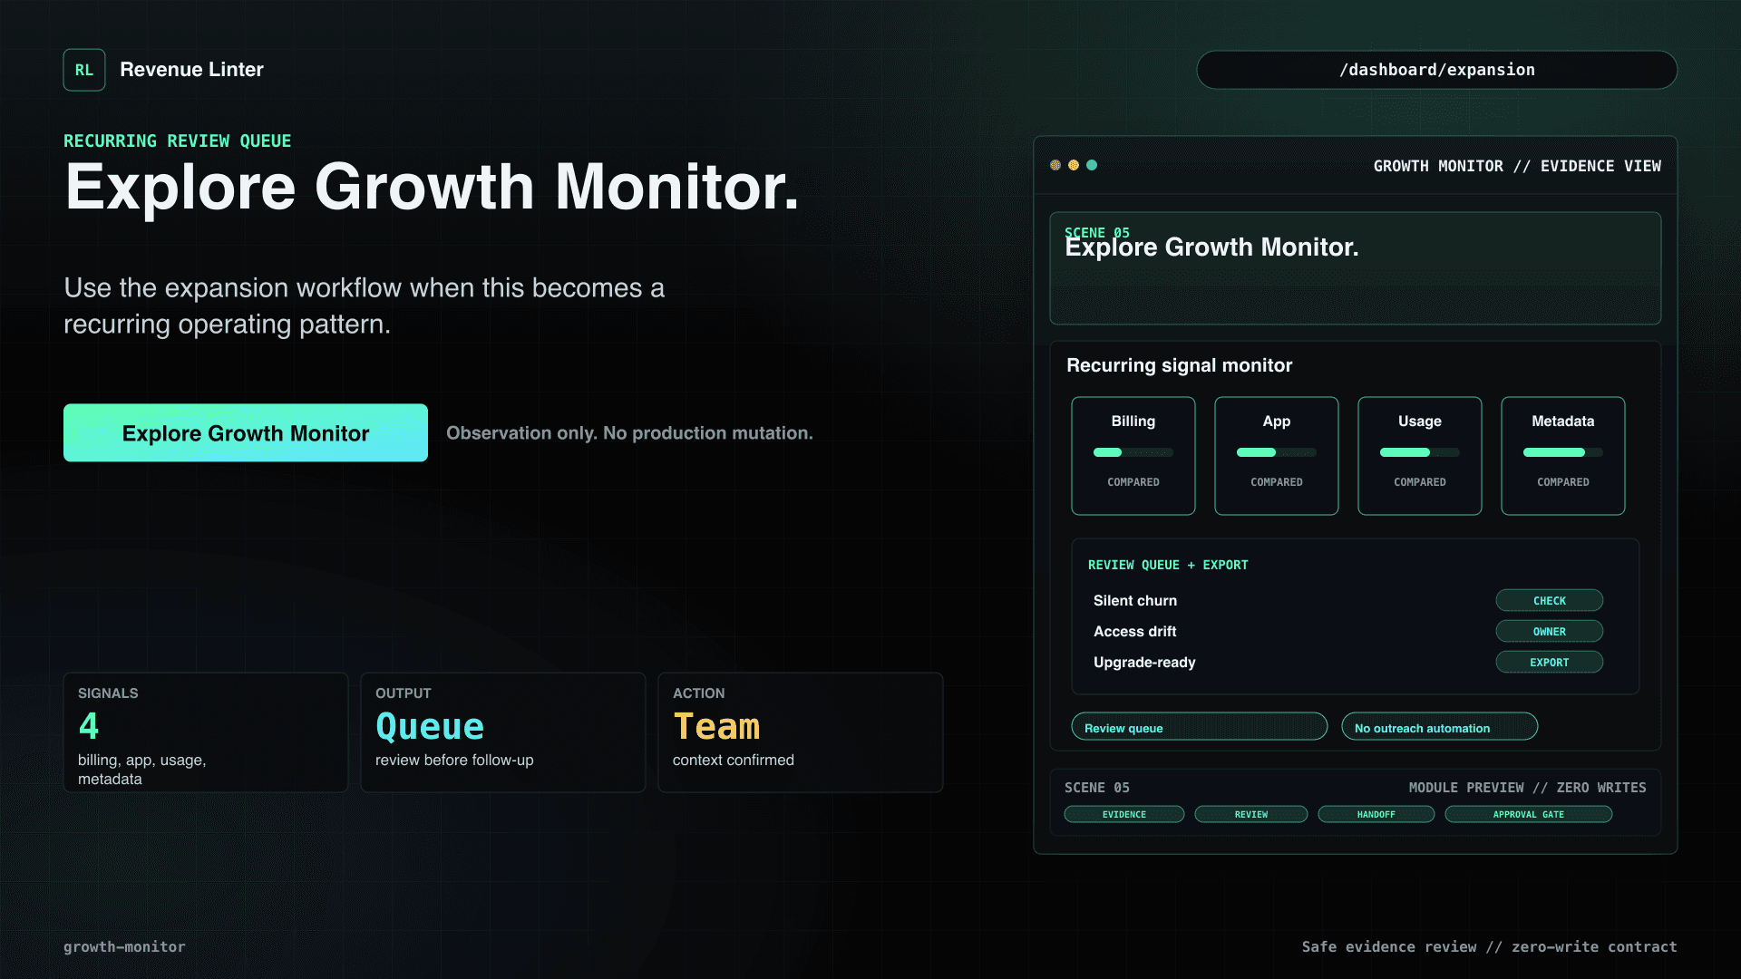Open the Metadata signal card title
This screenshot has height=979, width=1741.
[x=1563, y=422]
